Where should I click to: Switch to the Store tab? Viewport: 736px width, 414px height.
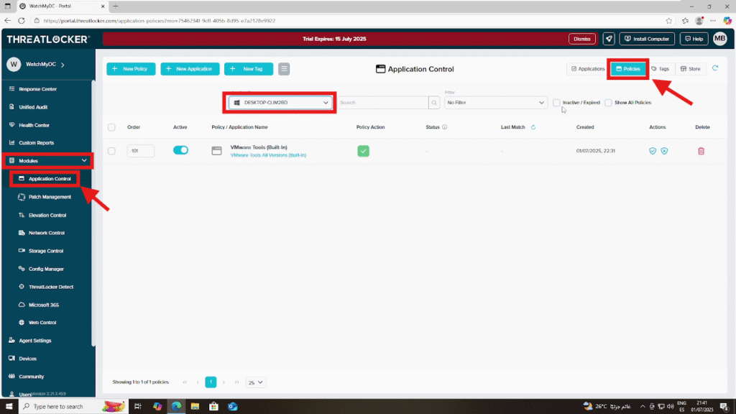691,69
